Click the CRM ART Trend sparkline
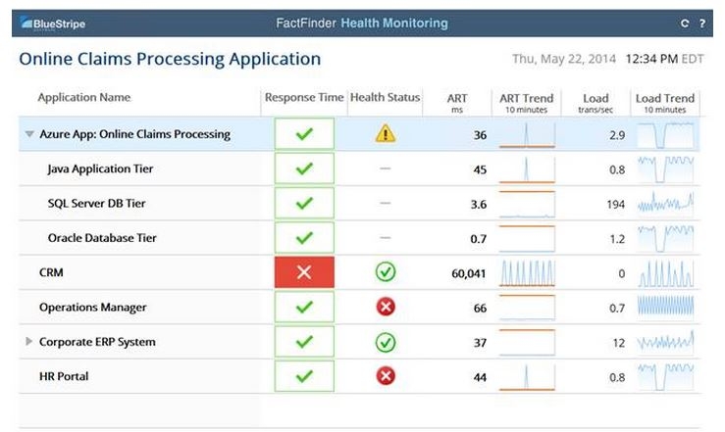This screenshot has width=725, height=432. [527, 272]
